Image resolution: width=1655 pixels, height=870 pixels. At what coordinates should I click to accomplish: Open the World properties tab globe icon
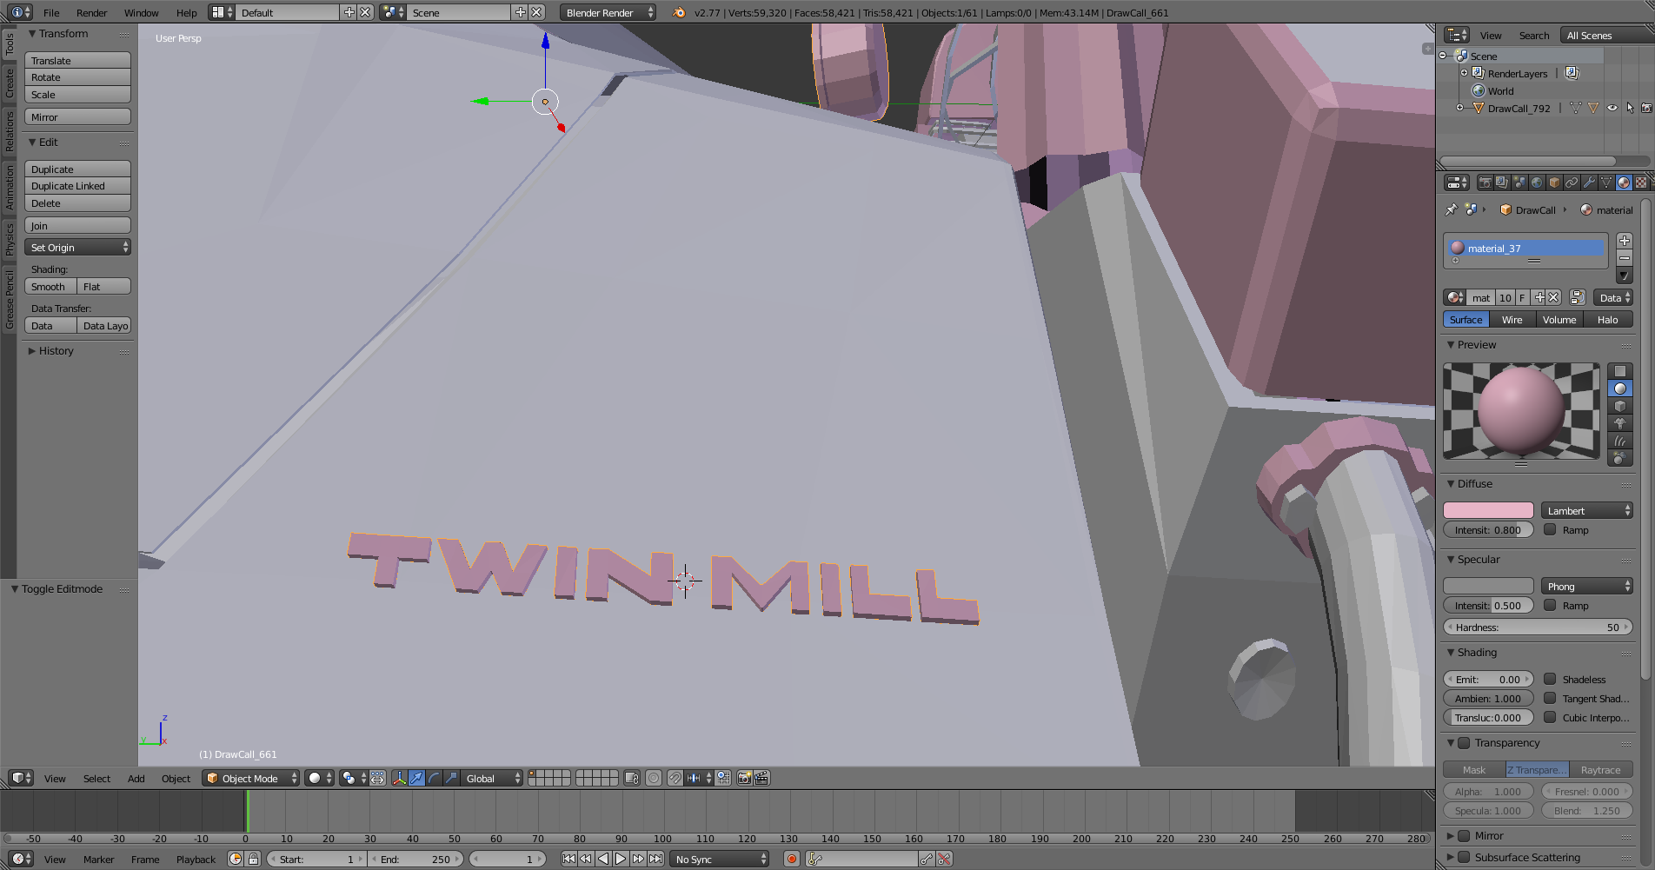tap(1537, 183)
